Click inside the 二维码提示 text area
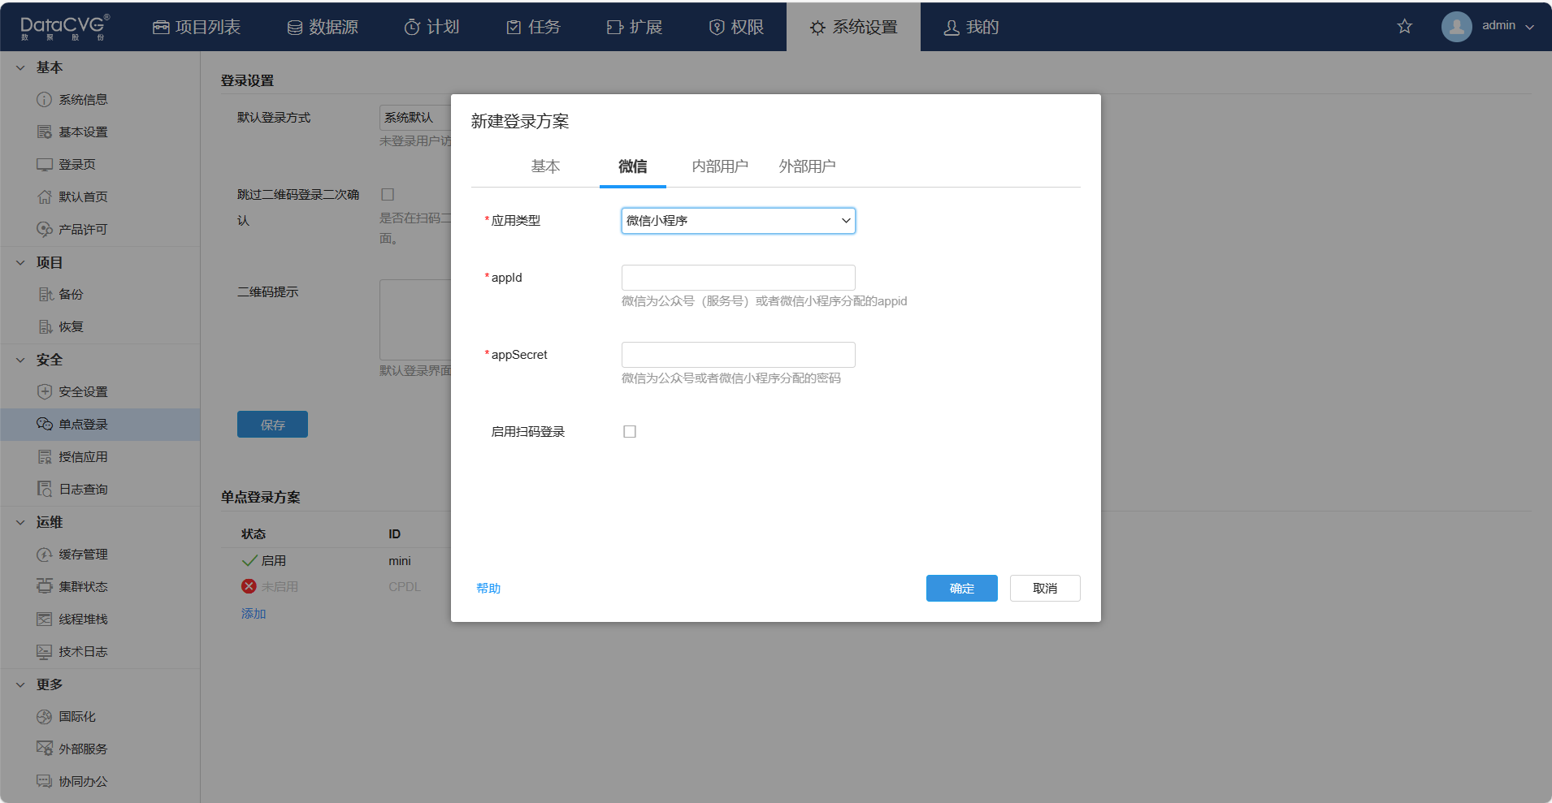This screenshot has height=803, width=1552. (416, 319)
